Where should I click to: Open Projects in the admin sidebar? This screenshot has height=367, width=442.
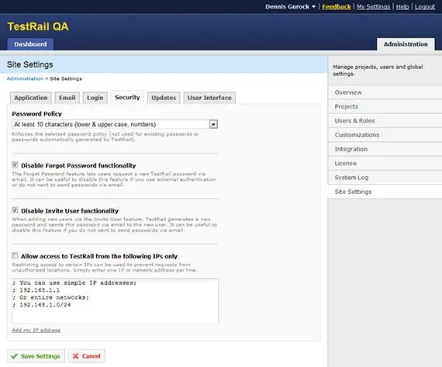click(385, 106)
